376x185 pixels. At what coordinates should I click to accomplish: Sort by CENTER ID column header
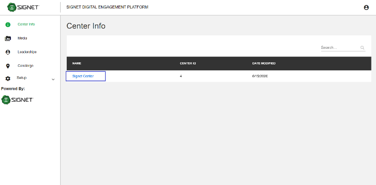click(188, 63)
